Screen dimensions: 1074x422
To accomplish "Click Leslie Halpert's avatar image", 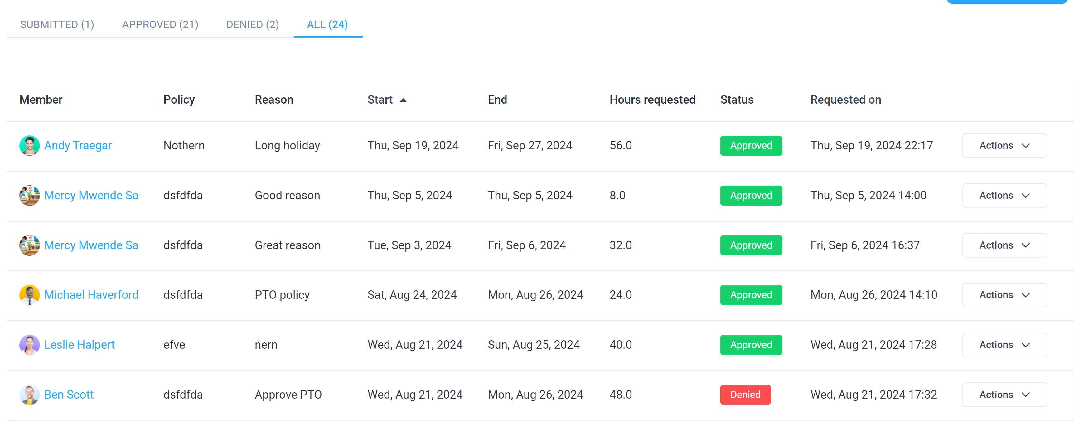I will (x=30, y=345).
